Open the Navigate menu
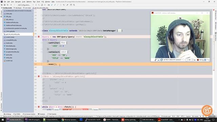 [x=18, y=2]
